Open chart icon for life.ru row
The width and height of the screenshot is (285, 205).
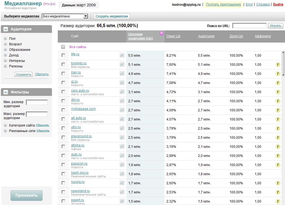(x=122, y=55)
